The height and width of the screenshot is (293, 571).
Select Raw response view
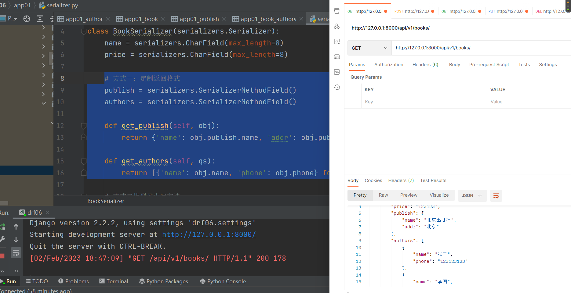[383, 195]
